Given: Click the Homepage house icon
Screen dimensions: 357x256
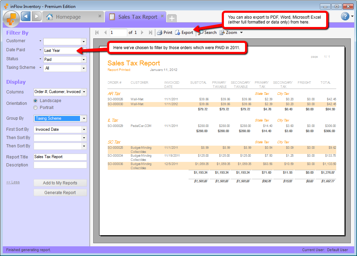Looking at the screenshot, I should pos(50,17).
